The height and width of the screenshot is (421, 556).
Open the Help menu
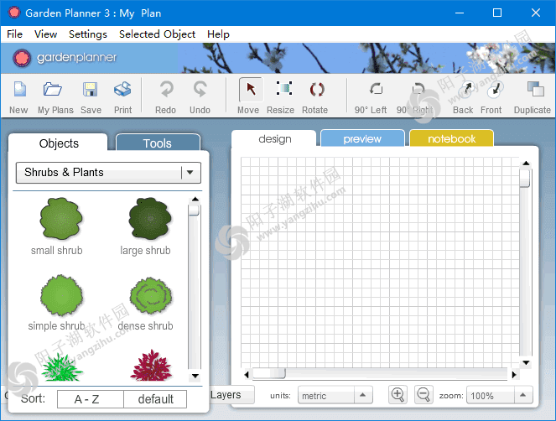pos(218,34)
